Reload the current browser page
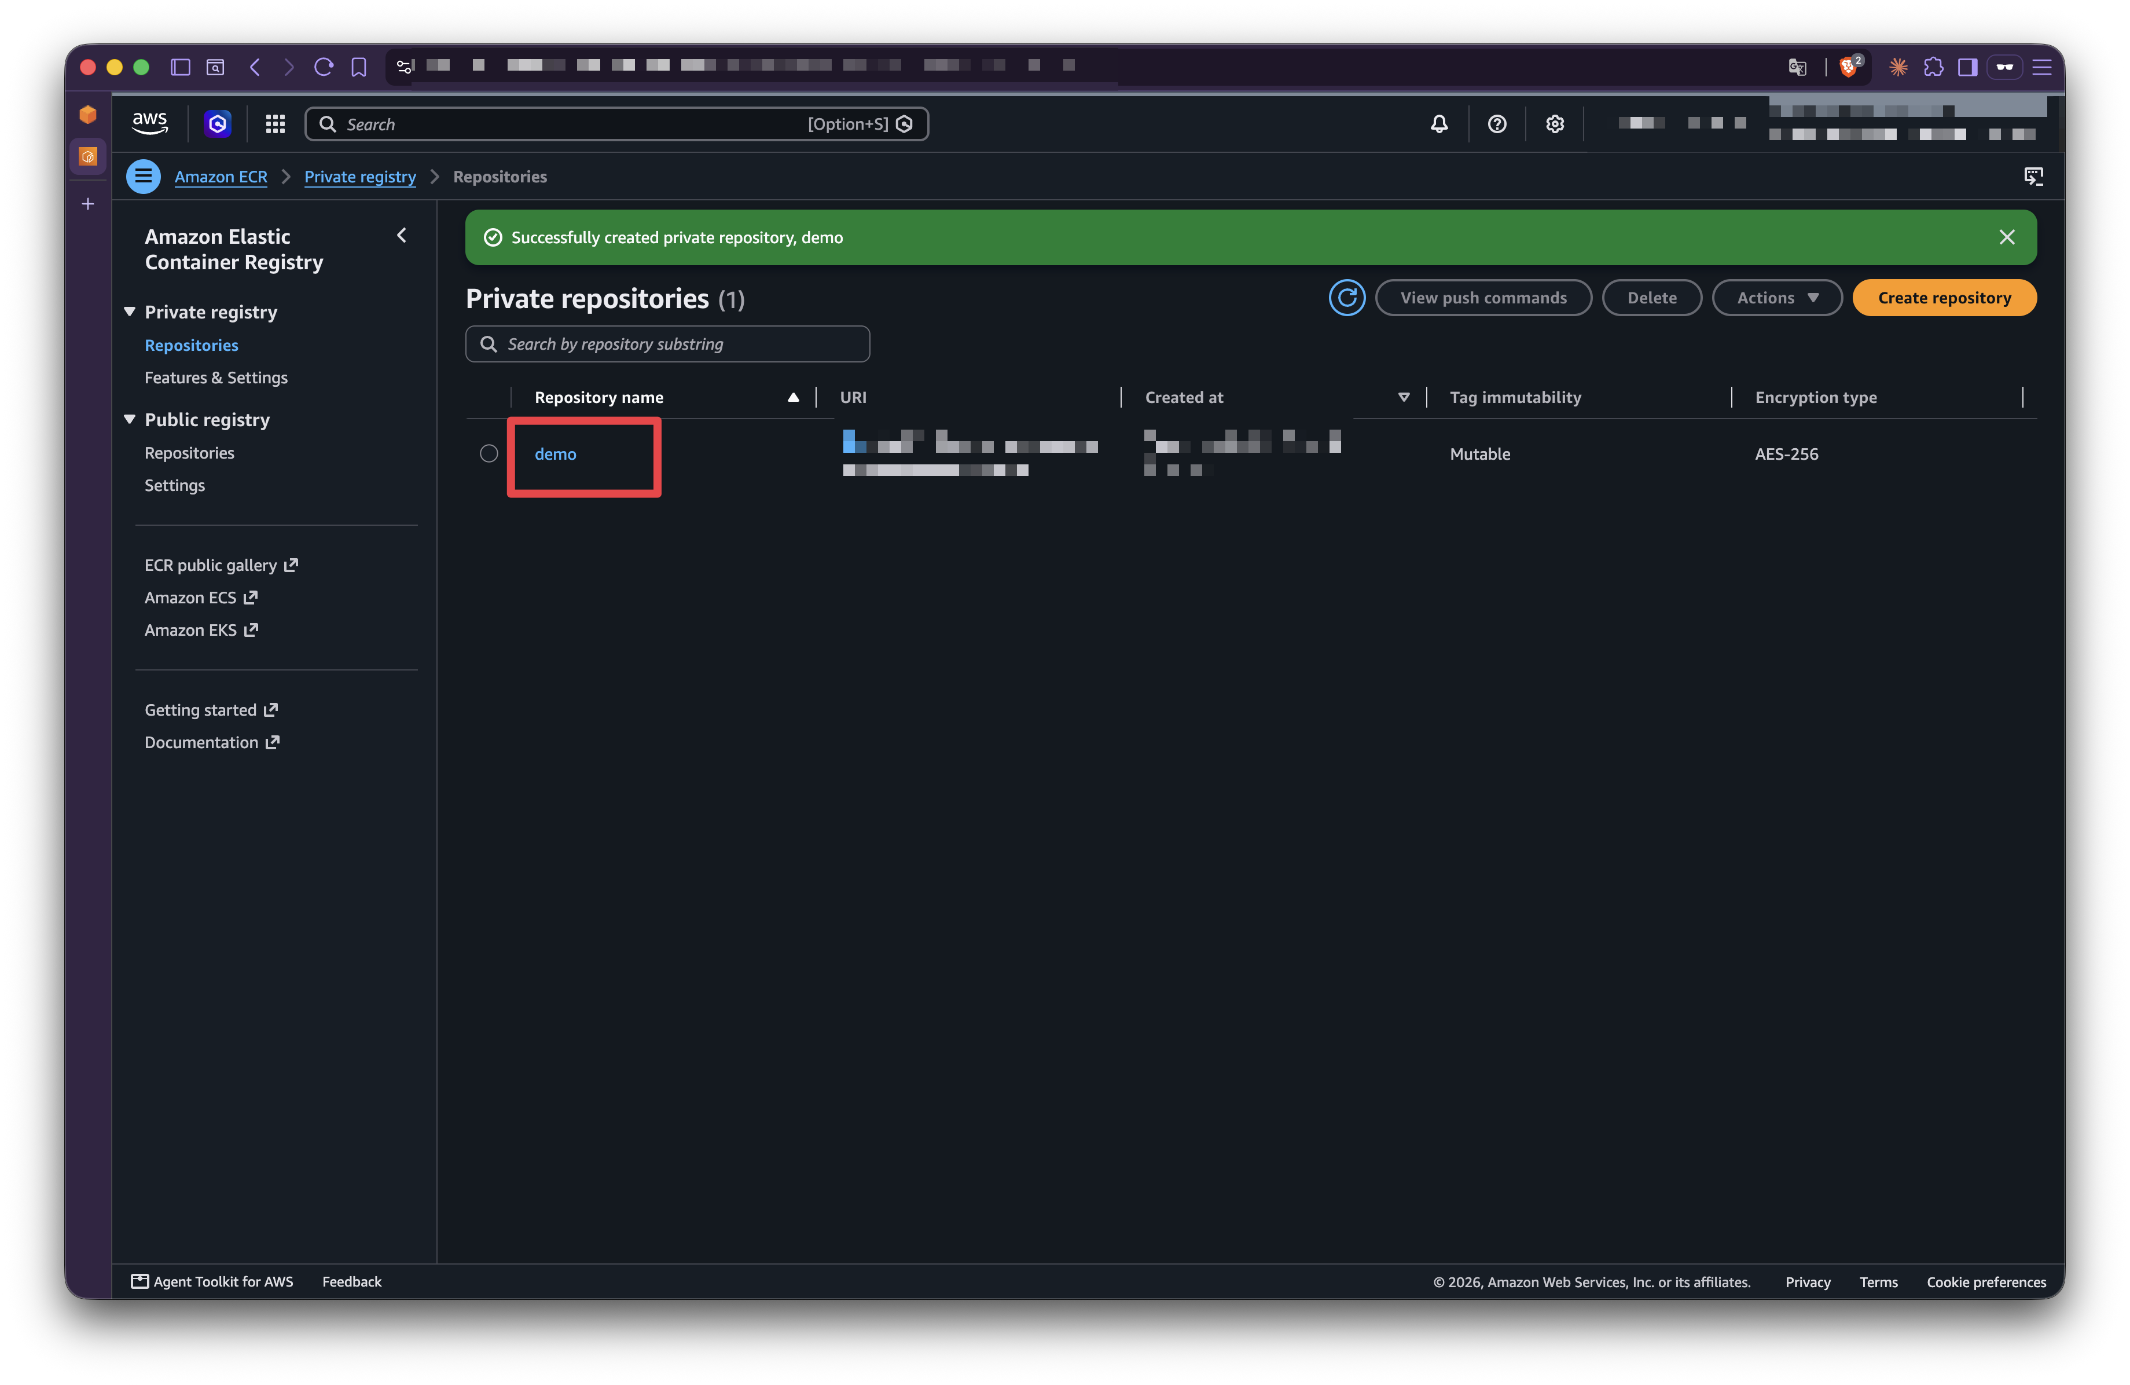Image resolution: width=2130 pixels, height=1385 pixels. coord(324,67)
